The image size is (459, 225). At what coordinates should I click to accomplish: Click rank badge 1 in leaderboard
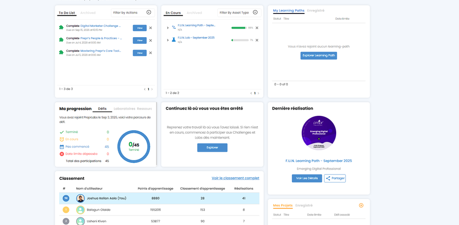tap(66, 210)
